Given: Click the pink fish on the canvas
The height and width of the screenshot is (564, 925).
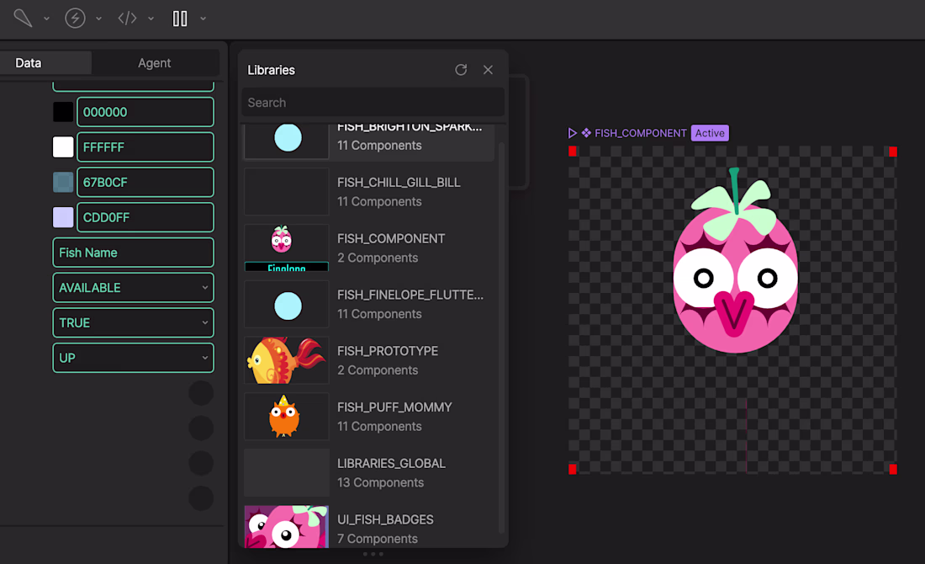Looking at the screenshot, I should click(735, 261).
